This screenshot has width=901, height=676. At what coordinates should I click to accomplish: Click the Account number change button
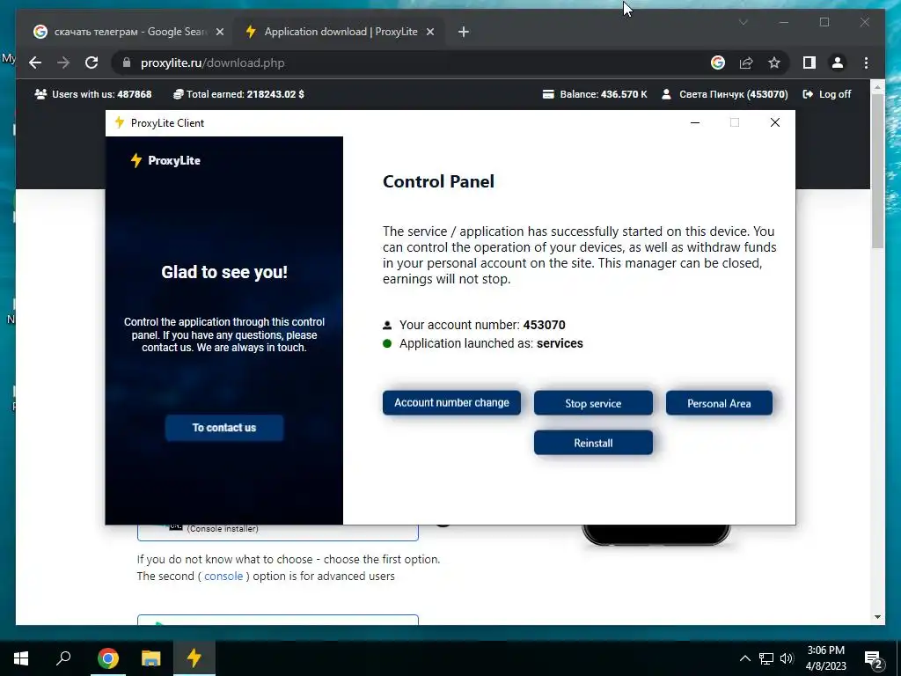tap(451, 403)
